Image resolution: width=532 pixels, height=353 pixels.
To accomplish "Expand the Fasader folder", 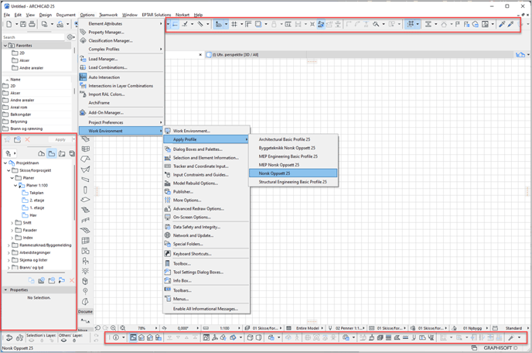I will (x=12, y=231).
